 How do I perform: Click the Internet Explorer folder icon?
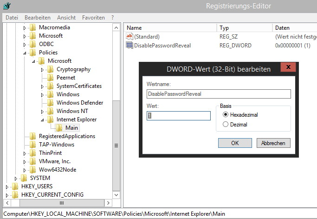coord(50,119)
